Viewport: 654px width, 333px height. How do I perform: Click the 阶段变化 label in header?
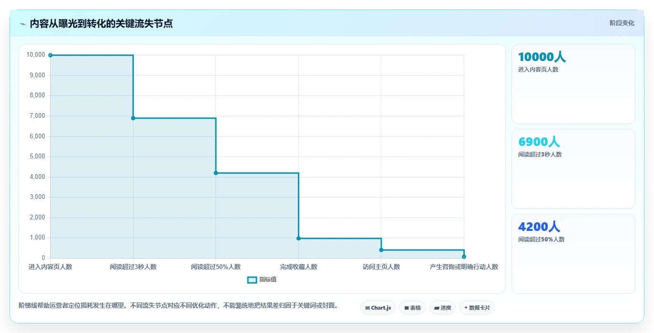(x=622, y=23)
